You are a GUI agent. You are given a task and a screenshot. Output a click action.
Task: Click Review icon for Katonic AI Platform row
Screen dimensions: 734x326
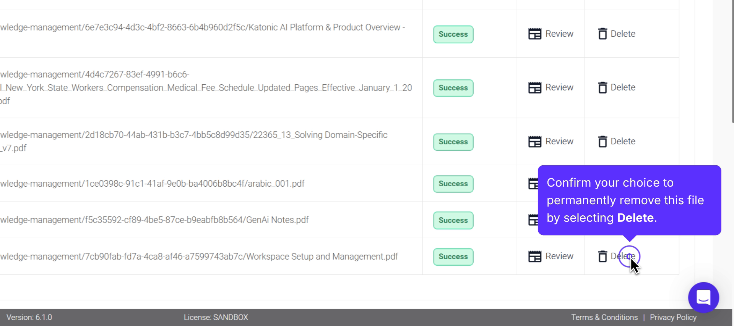pos(534,34)
